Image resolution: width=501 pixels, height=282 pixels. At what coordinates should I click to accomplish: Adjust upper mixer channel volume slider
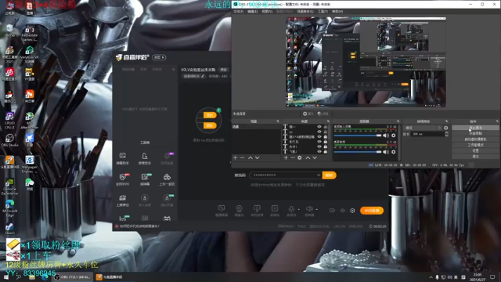[357, 136]
